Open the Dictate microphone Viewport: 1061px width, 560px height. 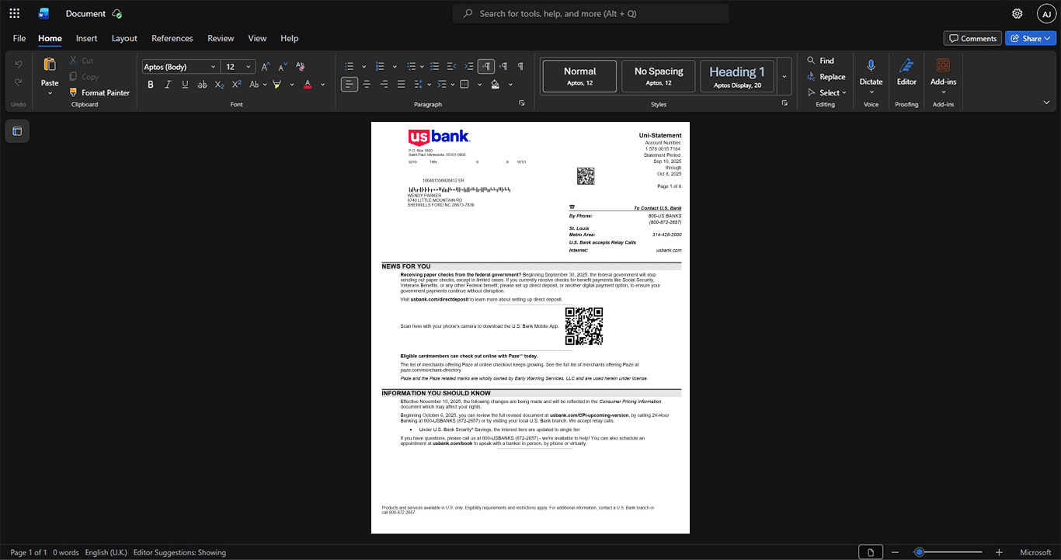tap(871, 65)
